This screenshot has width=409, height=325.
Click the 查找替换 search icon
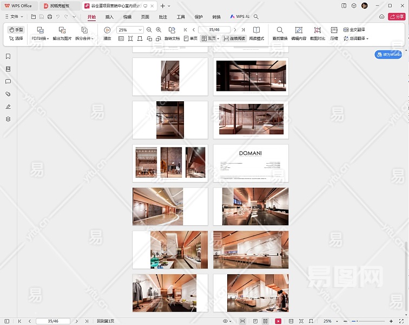click(280, 30)
